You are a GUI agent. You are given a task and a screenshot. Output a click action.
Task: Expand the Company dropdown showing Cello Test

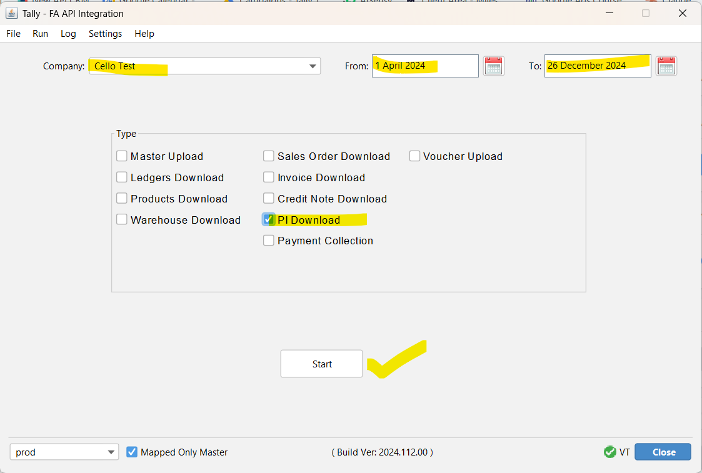[x=205, y=66]
